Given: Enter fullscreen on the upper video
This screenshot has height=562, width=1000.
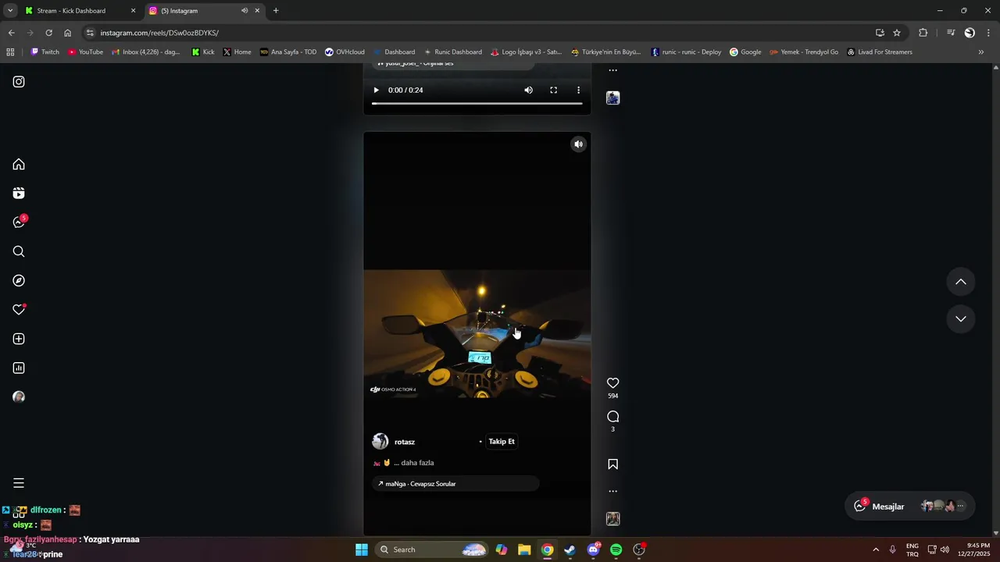Looking at the screenshot, I should click(x=554, y=91).
